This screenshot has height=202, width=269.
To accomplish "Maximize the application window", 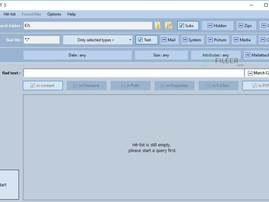I will tap(266, 5).
